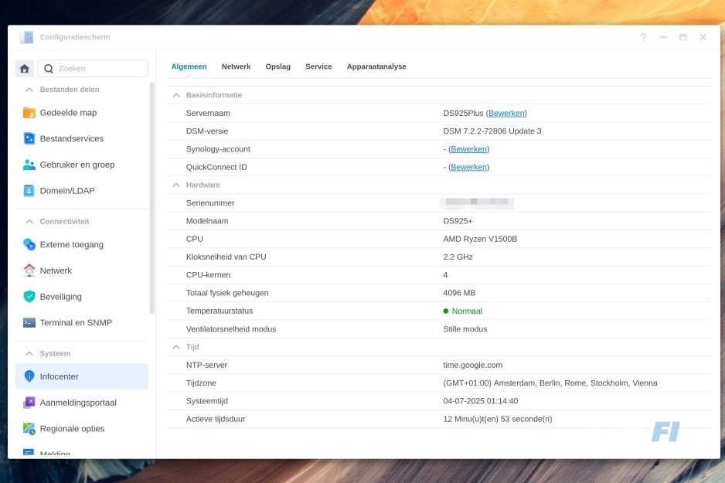Click the CPU-kernen row label
The image size is (725, 483).
[208, 275]
